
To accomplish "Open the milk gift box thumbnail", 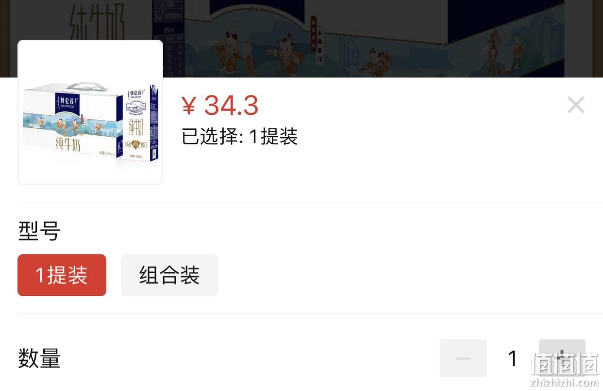I will point(90,112).
